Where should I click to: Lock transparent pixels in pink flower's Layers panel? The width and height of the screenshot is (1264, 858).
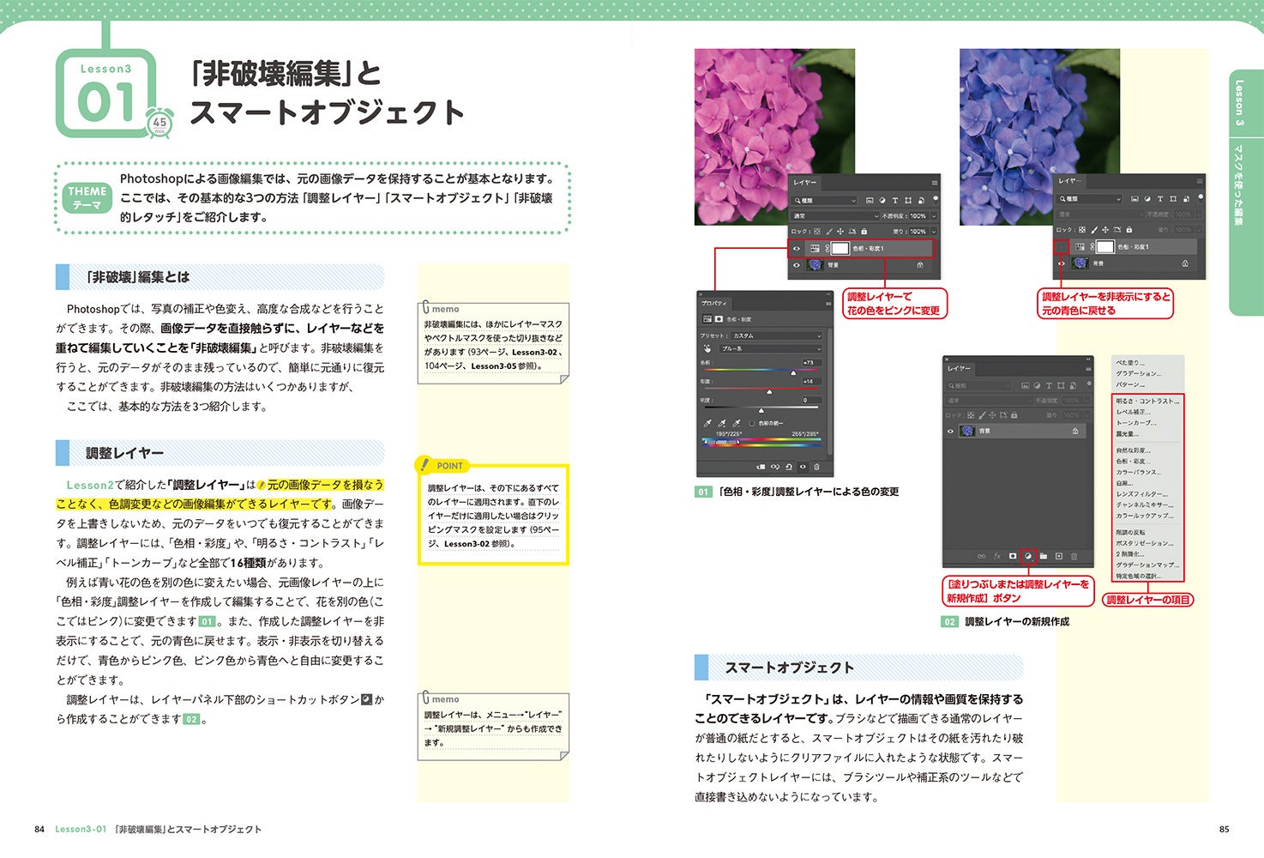[817, 232]
